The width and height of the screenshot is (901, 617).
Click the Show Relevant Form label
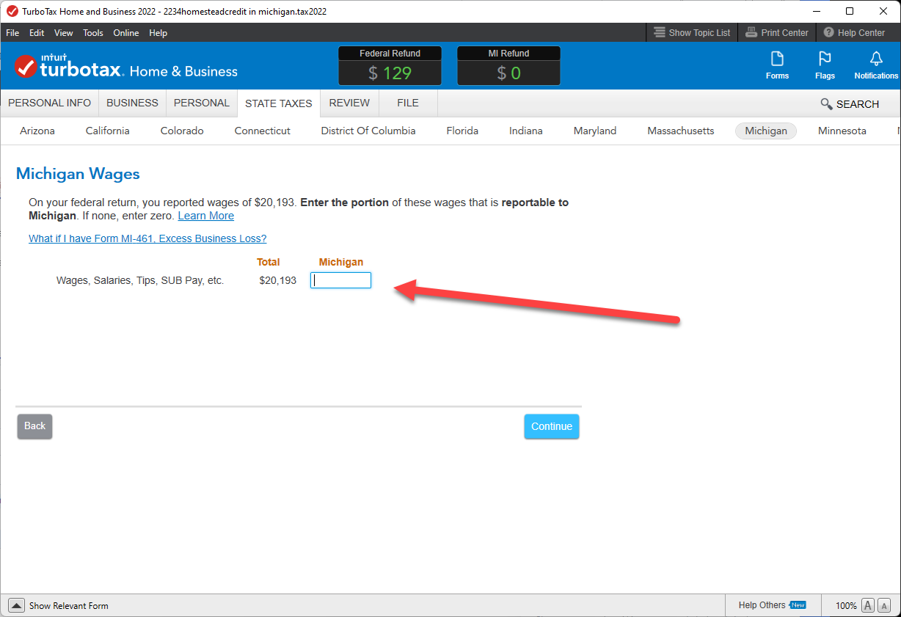pos(69,606)
